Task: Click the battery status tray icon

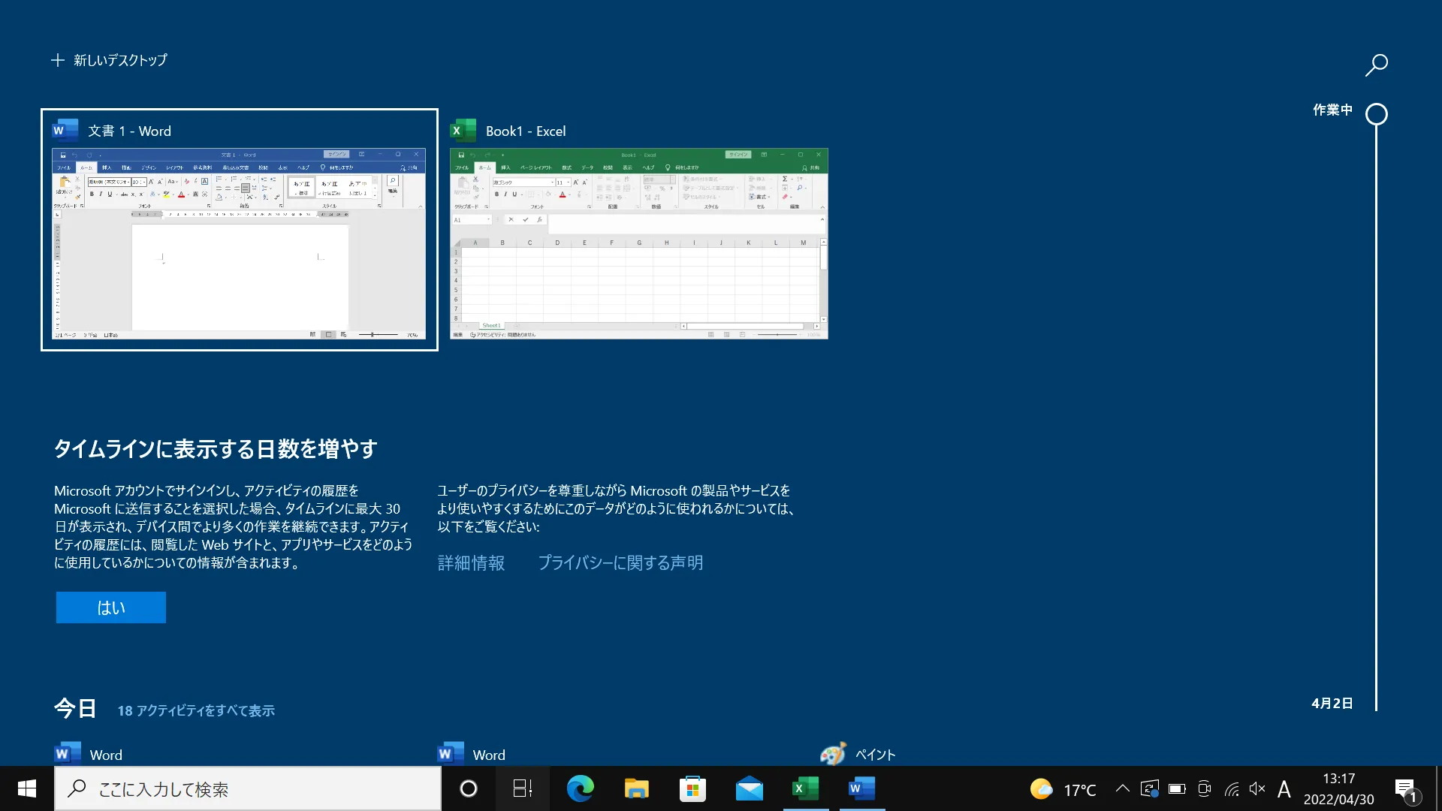Action: click(x=1177, y=788)
